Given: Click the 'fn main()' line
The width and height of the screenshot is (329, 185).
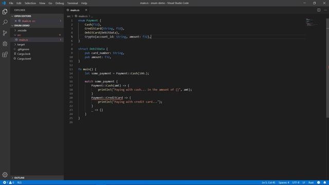Looking at the screenshot, I should [87, 69].
